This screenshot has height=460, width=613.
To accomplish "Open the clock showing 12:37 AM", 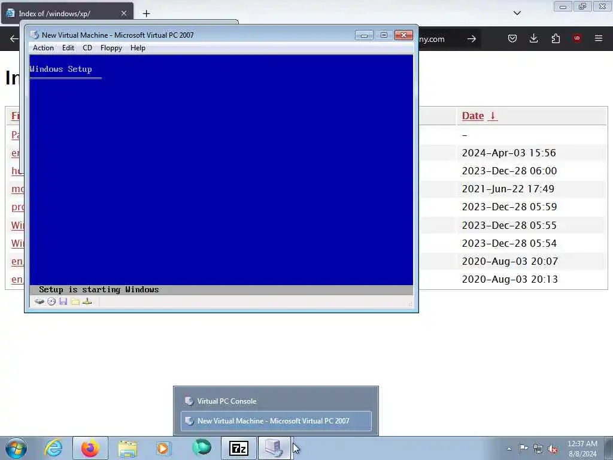I will click(582, 449).
